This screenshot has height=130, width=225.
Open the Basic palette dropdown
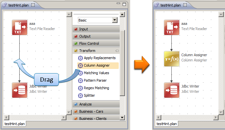tap(115, 20)
